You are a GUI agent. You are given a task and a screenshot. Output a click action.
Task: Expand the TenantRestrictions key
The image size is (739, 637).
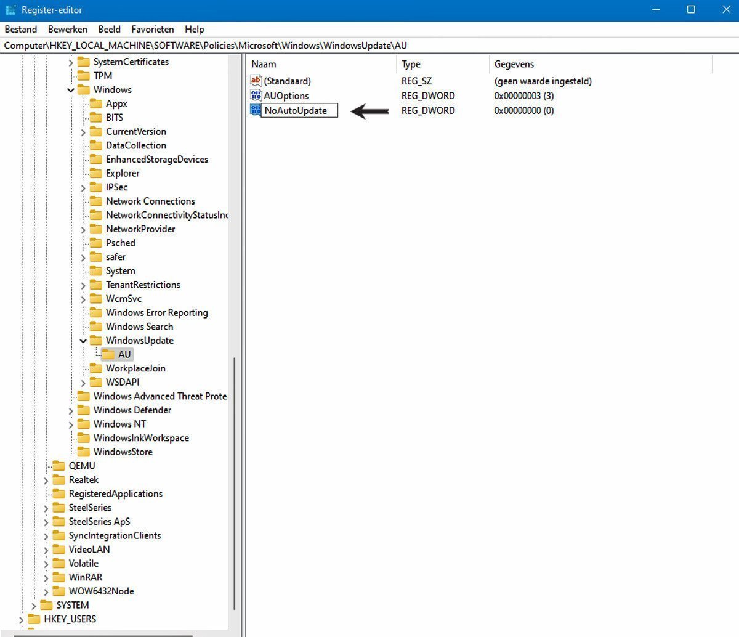click(83, 285)
